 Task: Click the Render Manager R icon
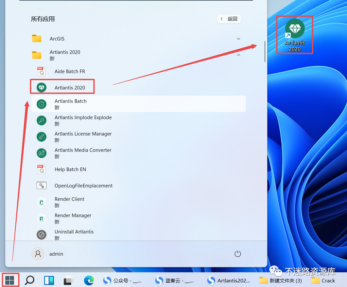click(x=42, y=218)
